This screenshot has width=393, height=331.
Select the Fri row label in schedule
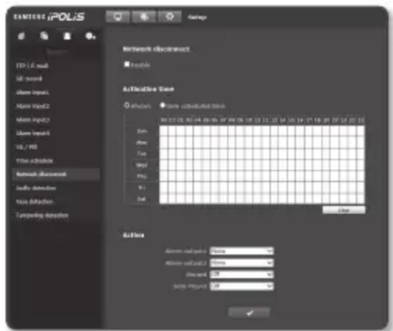(x=142, y=187)
